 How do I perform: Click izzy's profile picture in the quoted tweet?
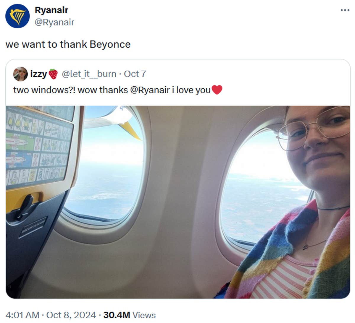(x=20, y=74)
